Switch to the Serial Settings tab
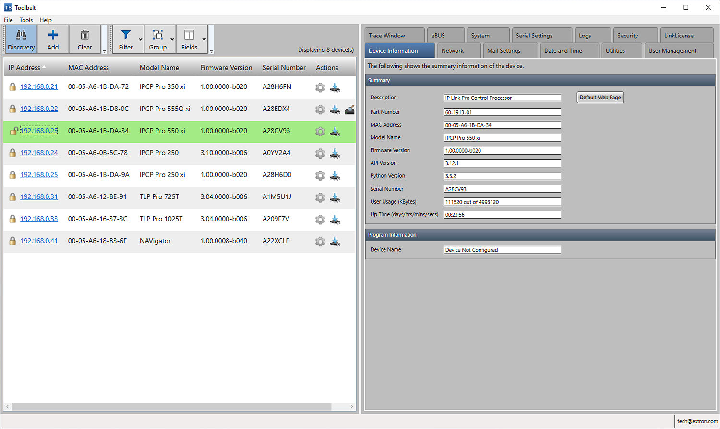 [x=542, y=36]
